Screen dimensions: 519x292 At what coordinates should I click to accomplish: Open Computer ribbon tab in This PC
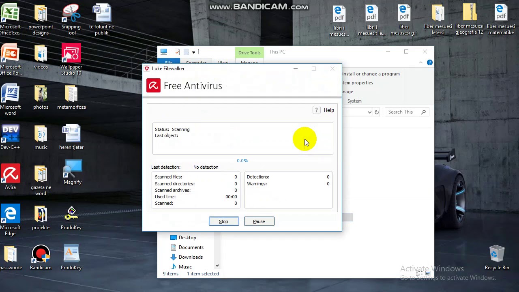point(196,62)
